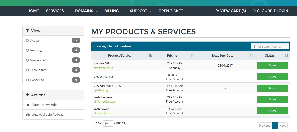The image size is (297, 132).
Task: Click the Web Business product name
Action: pos(103,97)
